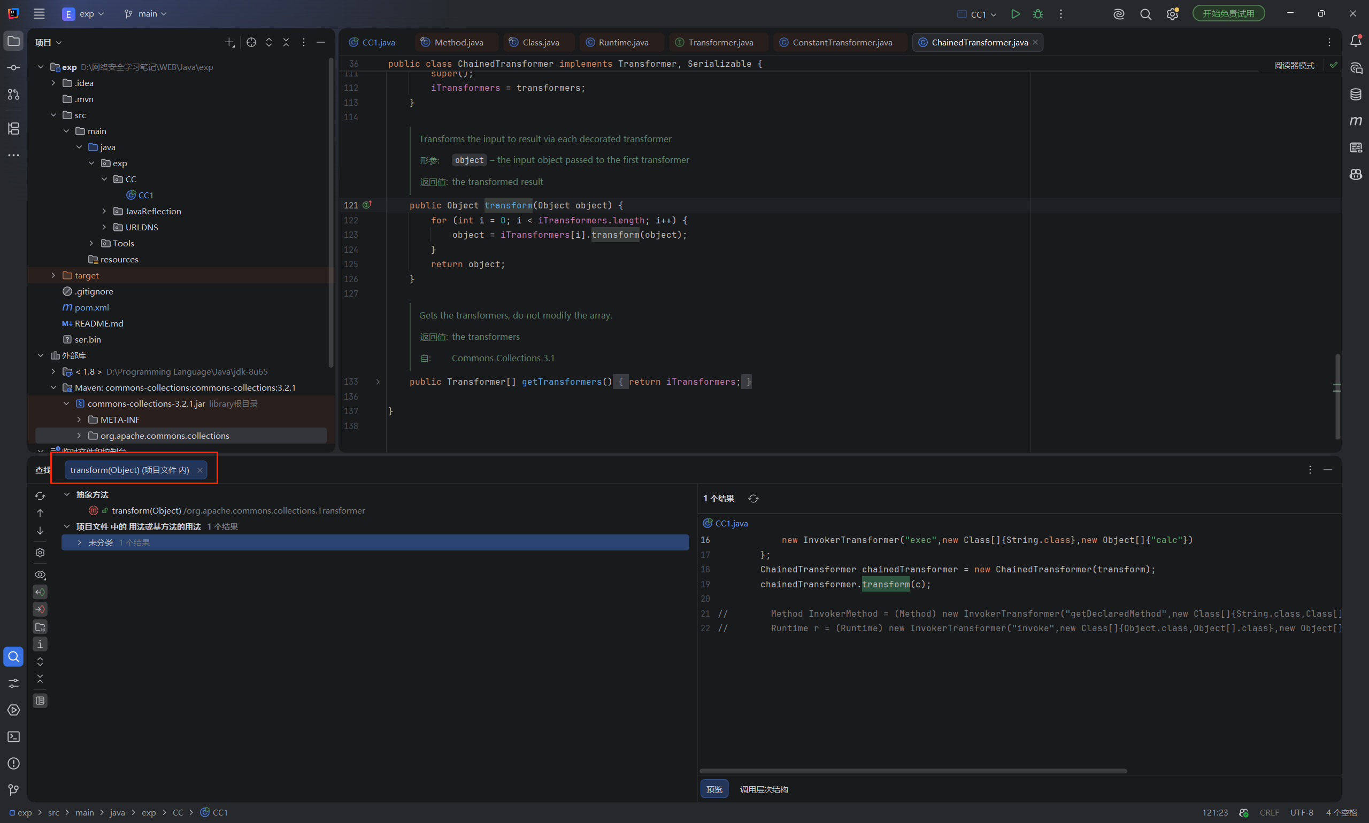Image resolution: width=1369 pixels, height=823 pixels.
Task: Open the CC1 run configuration dropdown
Action: coord(977,14)
